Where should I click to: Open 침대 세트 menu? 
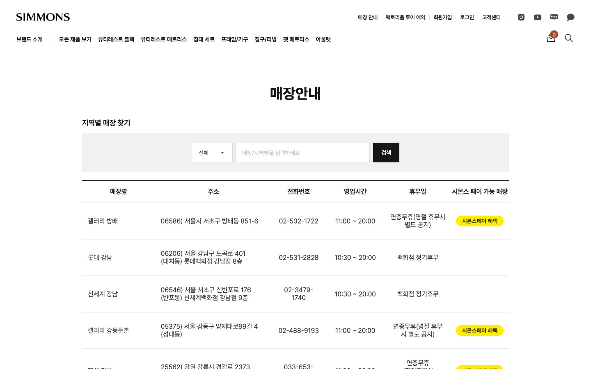coord(204,39)
